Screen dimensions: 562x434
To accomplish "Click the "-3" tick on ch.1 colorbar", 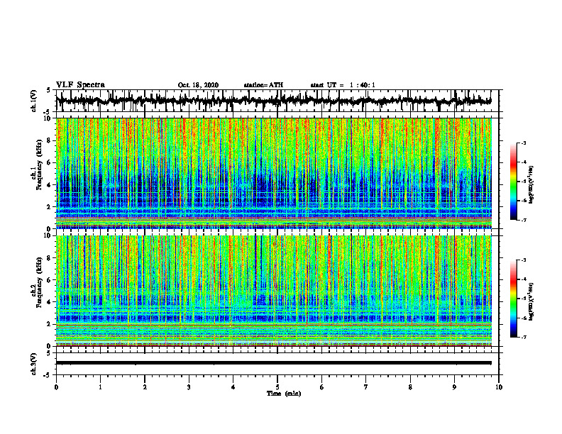I will click(523, 143).
